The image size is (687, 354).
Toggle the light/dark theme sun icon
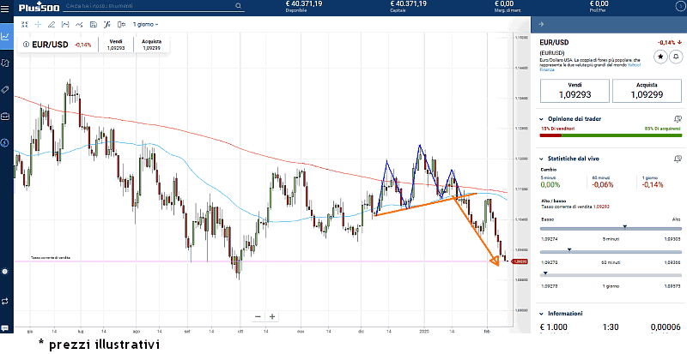tap(6, 271)
